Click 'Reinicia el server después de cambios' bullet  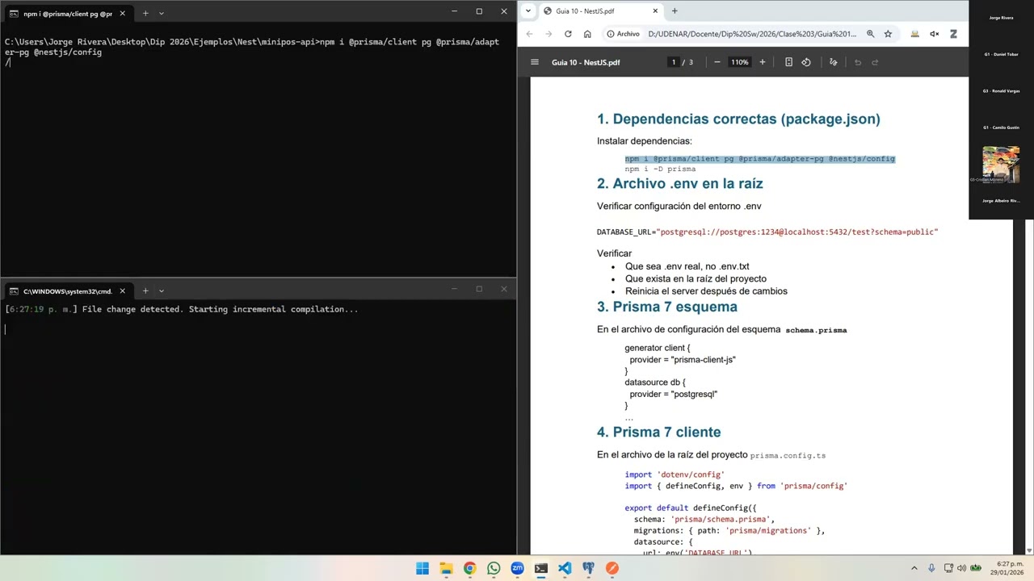click(706, 291)
